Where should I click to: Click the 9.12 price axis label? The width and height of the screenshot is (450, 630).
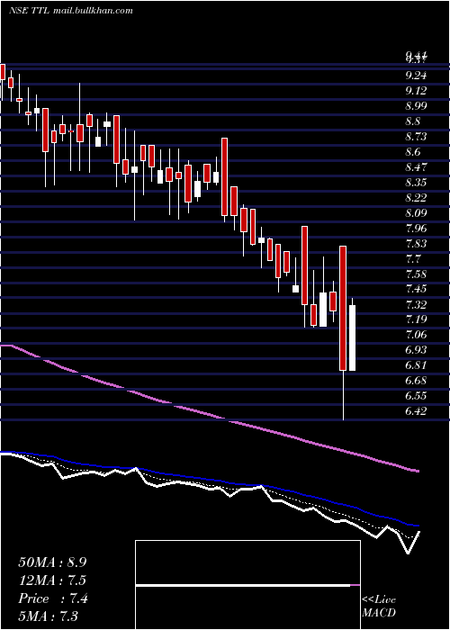click(417, 91)
